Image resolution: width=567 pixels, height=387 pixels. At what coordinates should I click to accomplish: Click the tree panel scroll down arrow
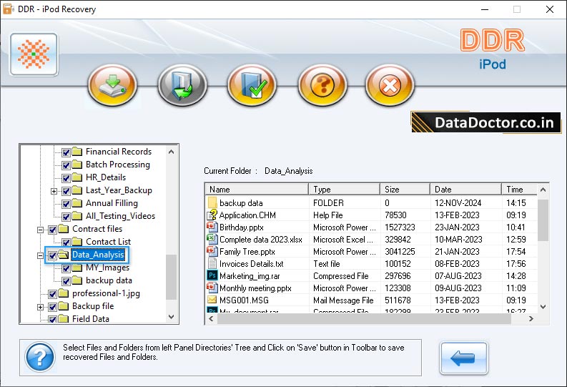172,317
